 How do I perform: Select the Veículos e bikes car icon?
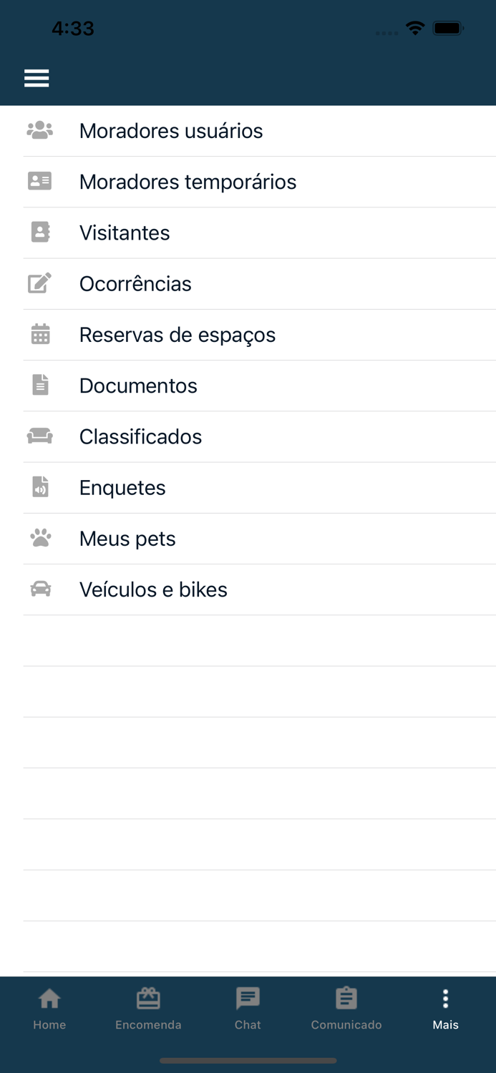click(x=39, y=589)
